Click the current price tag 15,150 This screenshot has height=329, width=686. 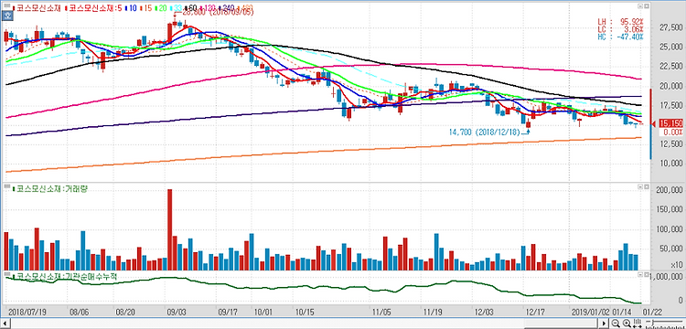click(x=670, y=123)
